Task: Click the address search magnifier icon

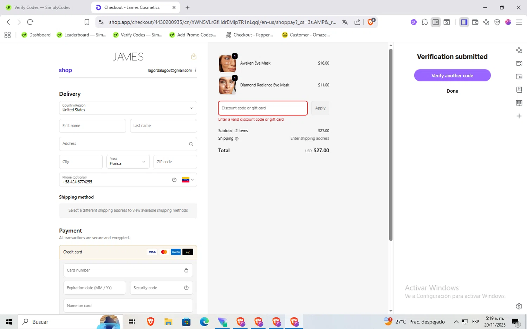Action: point(191,144)
